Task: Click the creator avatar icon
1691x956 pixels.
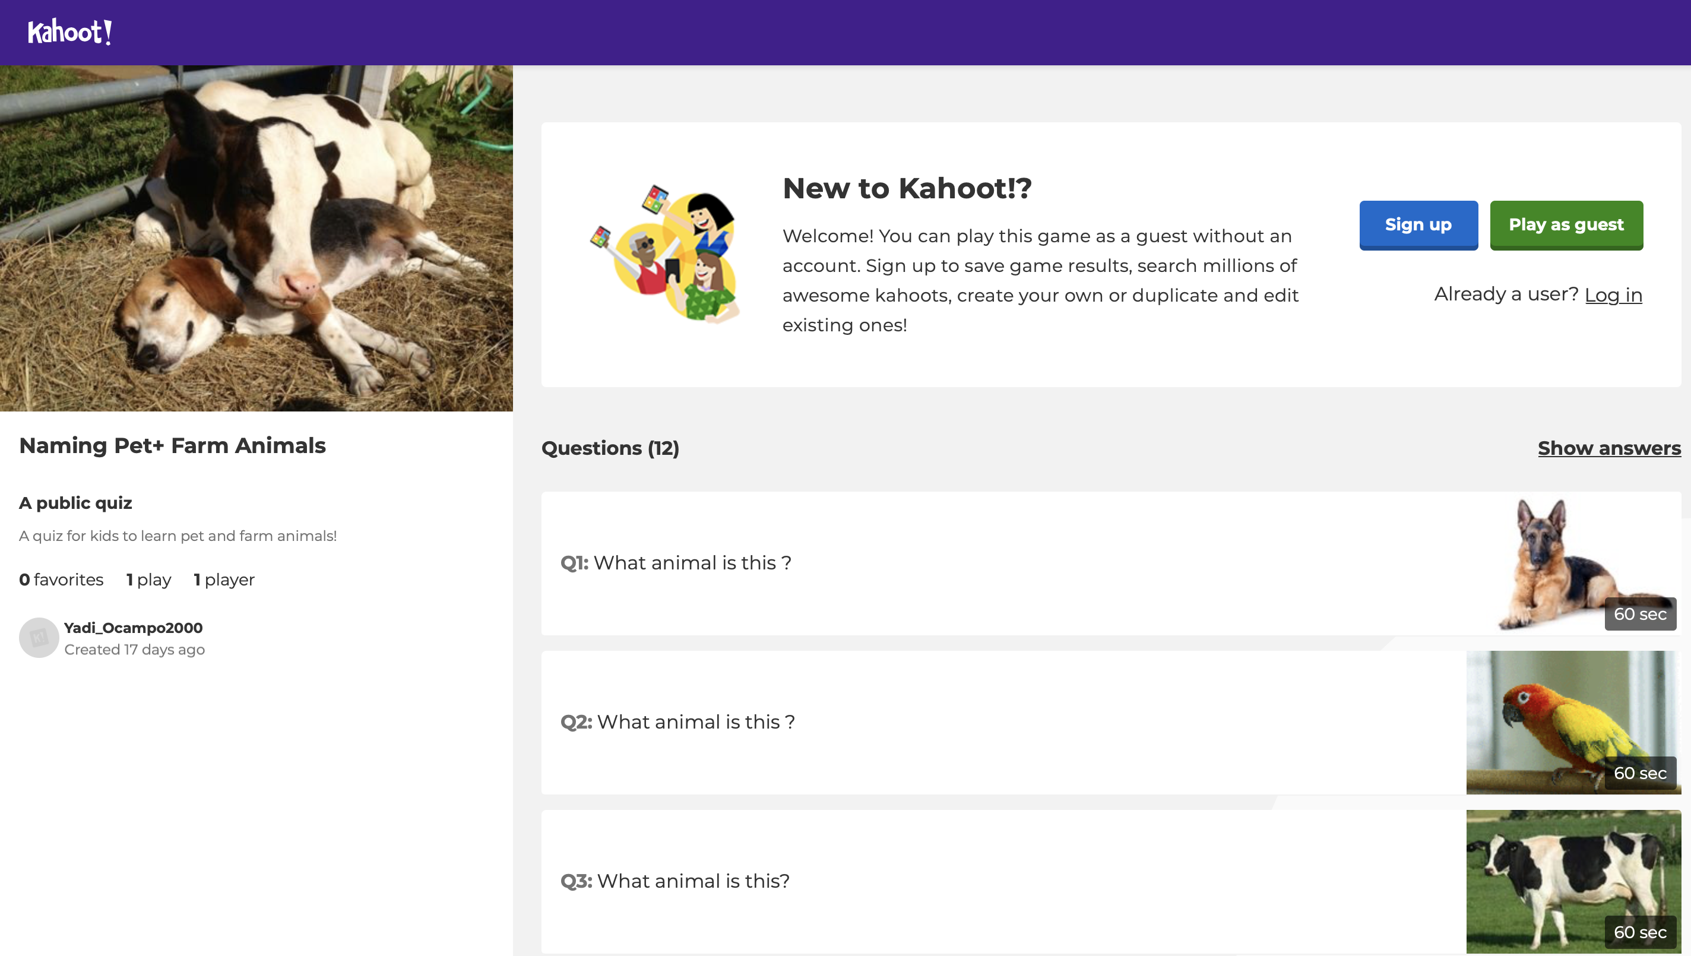Action: coord(39,638)
